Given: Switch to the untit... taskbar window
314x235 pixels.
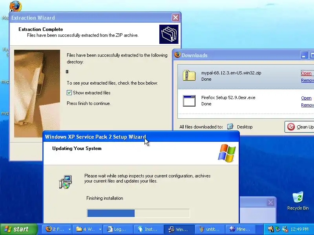Looking at the screenshot, I should pyautogui.click(x=210, y=229).
